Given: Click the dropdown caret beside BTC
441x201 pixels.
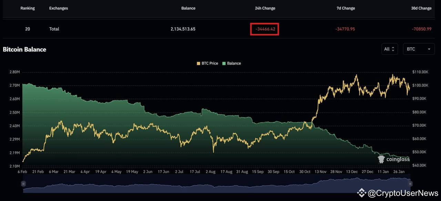Looking at the screenshot, I should 429,49.
